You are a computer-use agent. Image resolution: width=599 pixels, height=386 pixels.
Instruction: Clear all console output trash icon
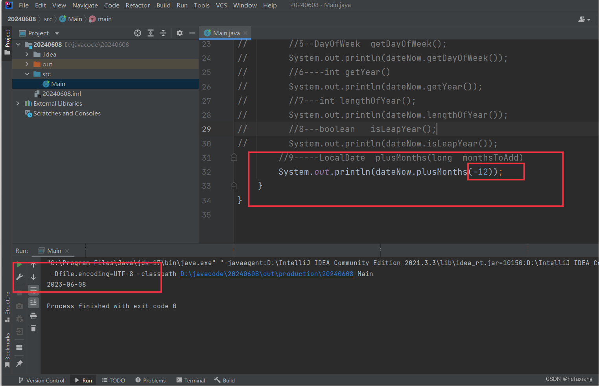(33, 328)
